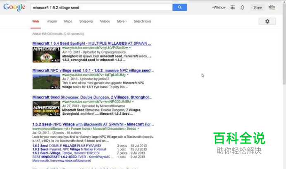The width and height of the screenshot is (286, 169).
Task: Open the profile avatar icon
Action: tap(272, 7)
